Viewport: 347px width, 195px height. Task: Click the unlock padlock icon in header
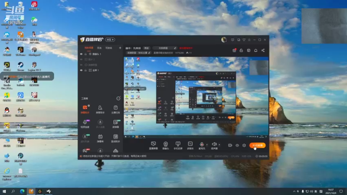241,50
